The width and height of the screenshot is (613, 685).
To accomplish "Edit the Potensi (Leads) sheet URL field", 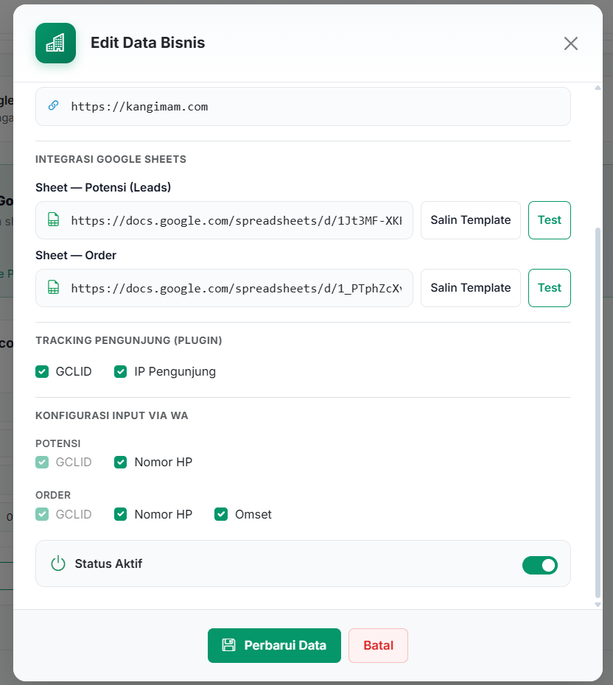I will tap(224, 220).
